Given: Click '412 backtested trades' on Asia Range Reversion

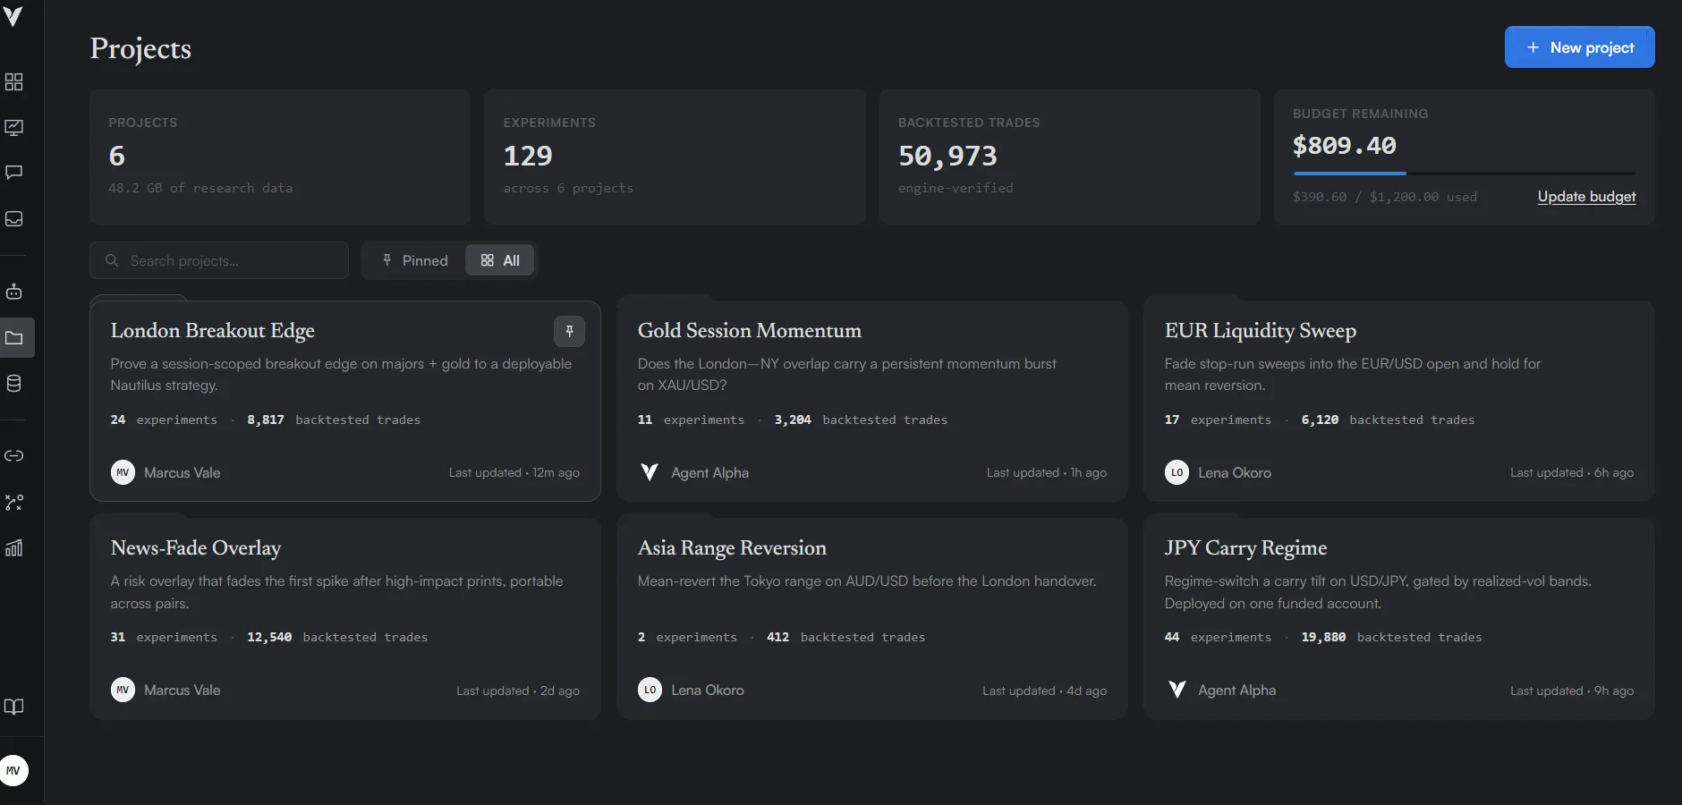Looking at the screenshot, I should (x=845, y=637).
